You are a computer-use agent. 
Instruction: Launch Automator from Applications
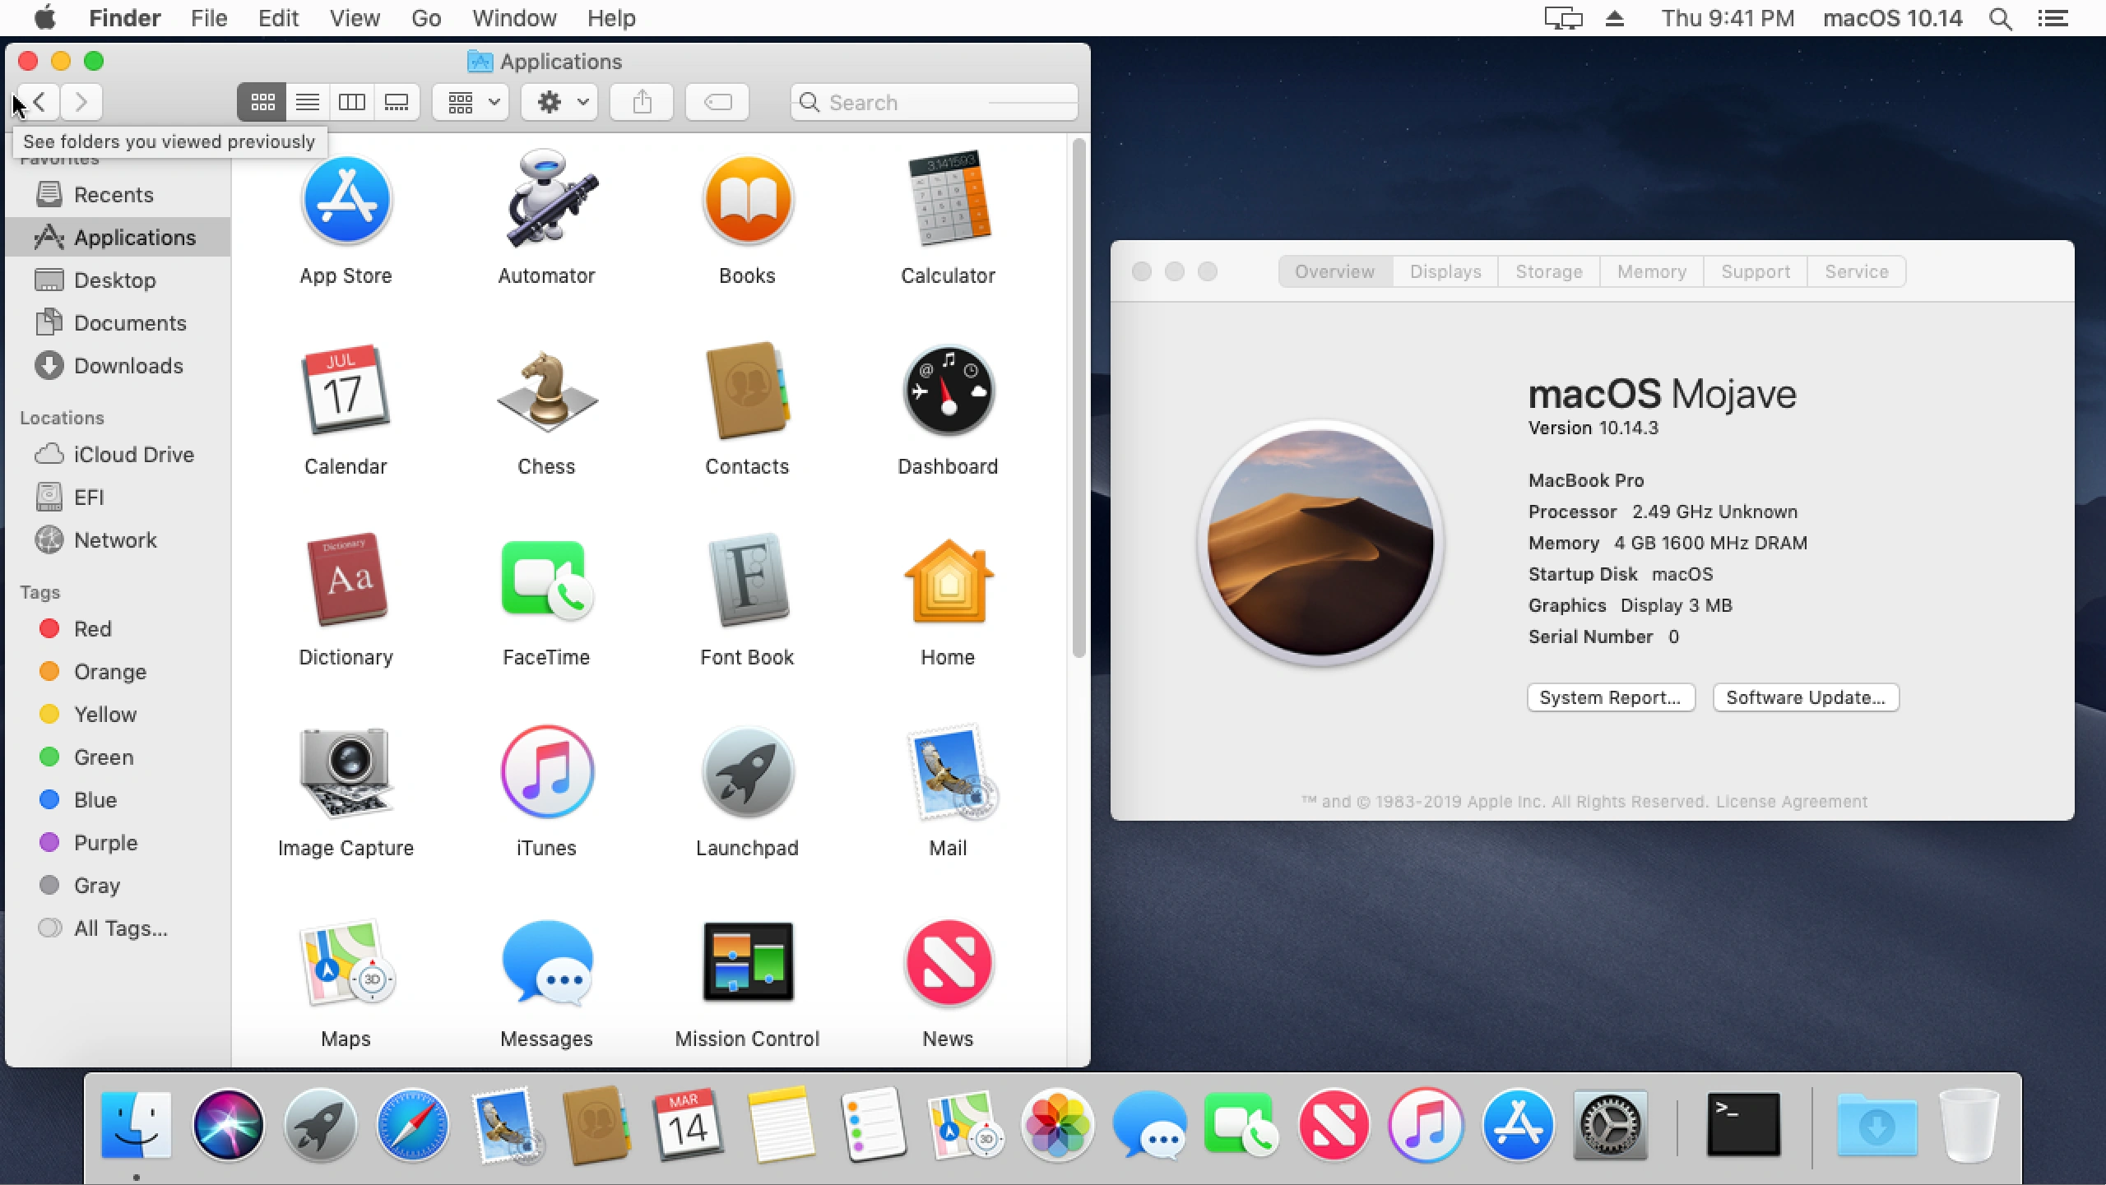coord(546,200)
